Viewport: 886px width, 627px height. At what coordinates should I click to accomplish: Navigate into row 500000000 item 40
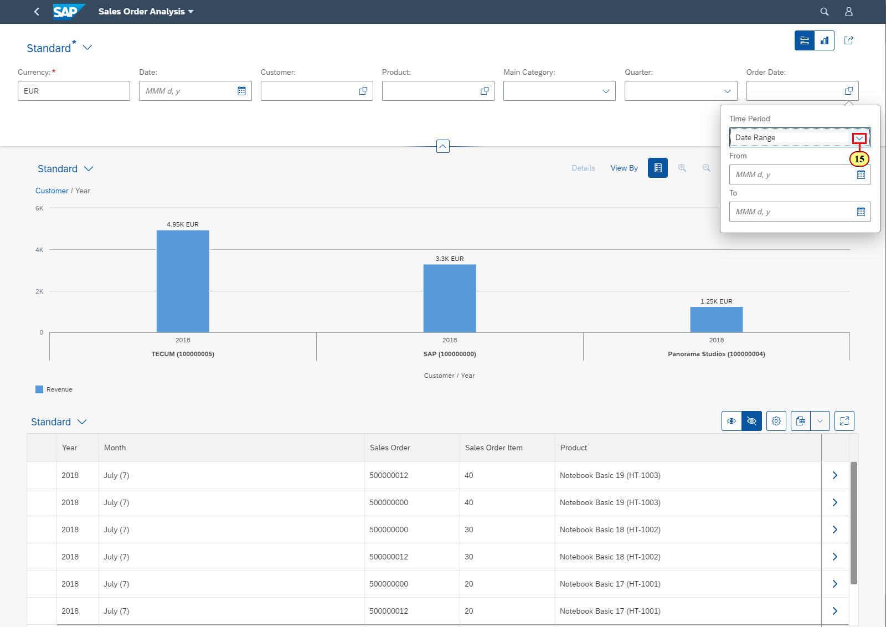[835, 502]
